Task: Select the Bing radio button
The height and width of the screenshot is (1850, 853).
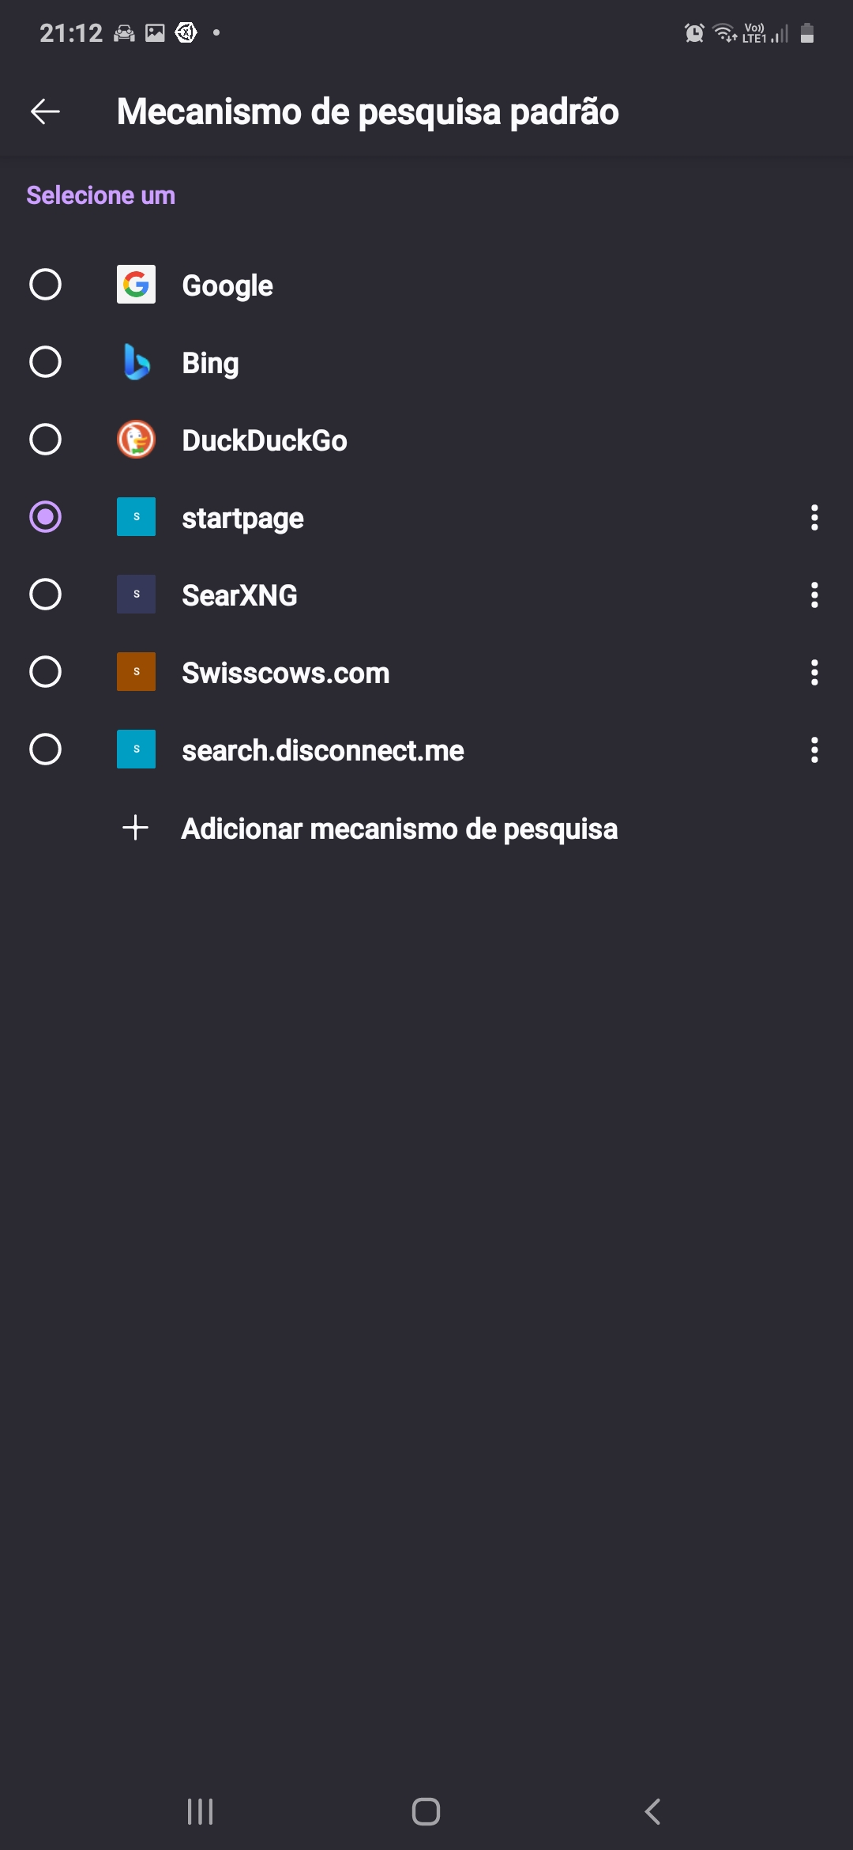Action: [x=45, y=362]
